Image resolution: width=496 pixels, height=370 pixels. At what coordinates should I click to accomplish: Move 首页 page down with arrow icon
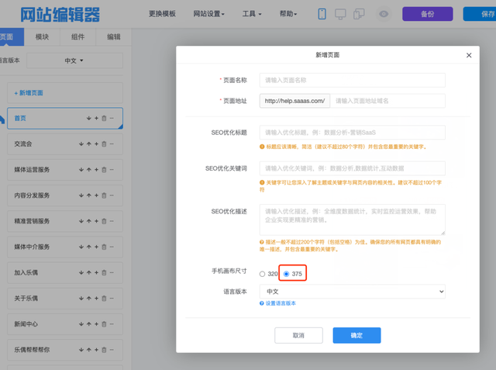pyautogui.click(x=89, y=119)
